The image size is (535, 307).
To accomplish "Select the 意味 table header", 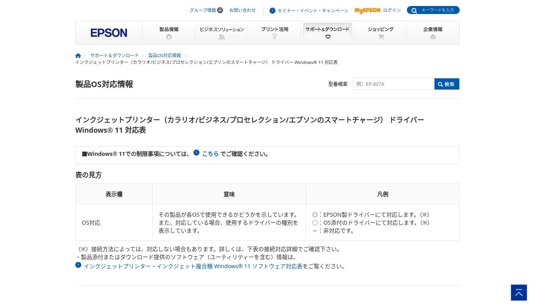I will point(229,194).
